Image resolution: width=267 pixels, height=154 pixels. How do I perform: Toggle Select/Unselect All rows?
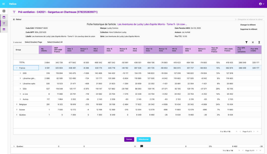coord(55,42)
